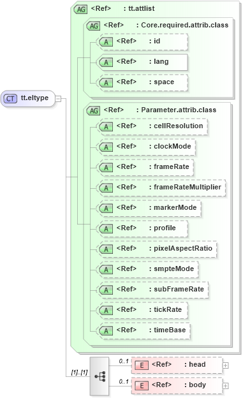Select the frameRateMultiplier attribute name

[188, 188]
